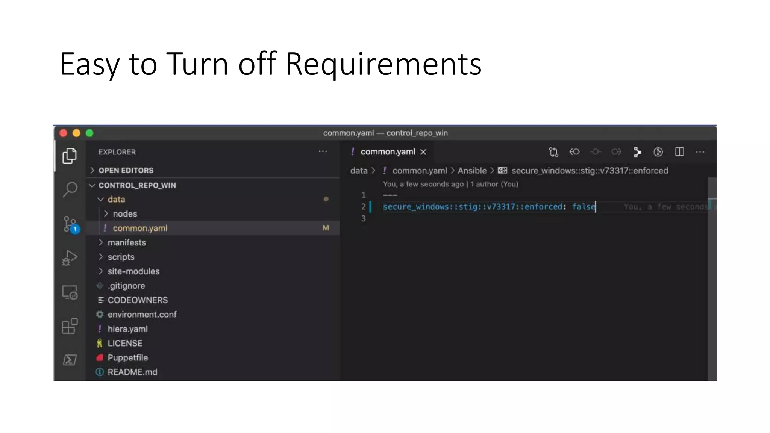
Task: Open the PowerShell terminal view icon
Action: tap(70, 360)
